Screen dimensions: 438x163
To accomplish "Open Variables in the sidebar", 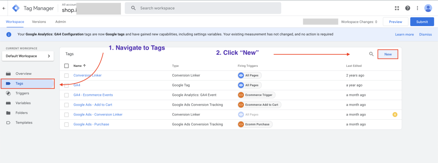I will (x=23, y=103).
